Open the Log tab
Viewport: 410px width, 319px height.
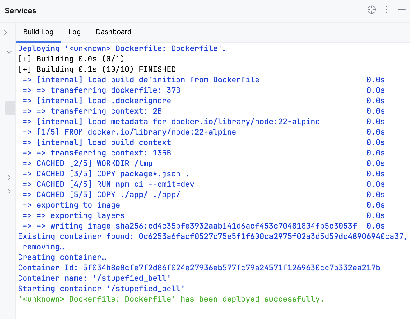(75, 32)
